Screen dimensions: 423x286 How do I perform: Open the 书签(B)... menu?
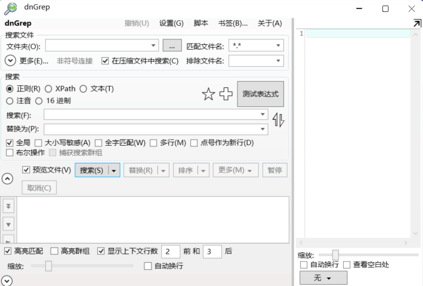[233, 23]
